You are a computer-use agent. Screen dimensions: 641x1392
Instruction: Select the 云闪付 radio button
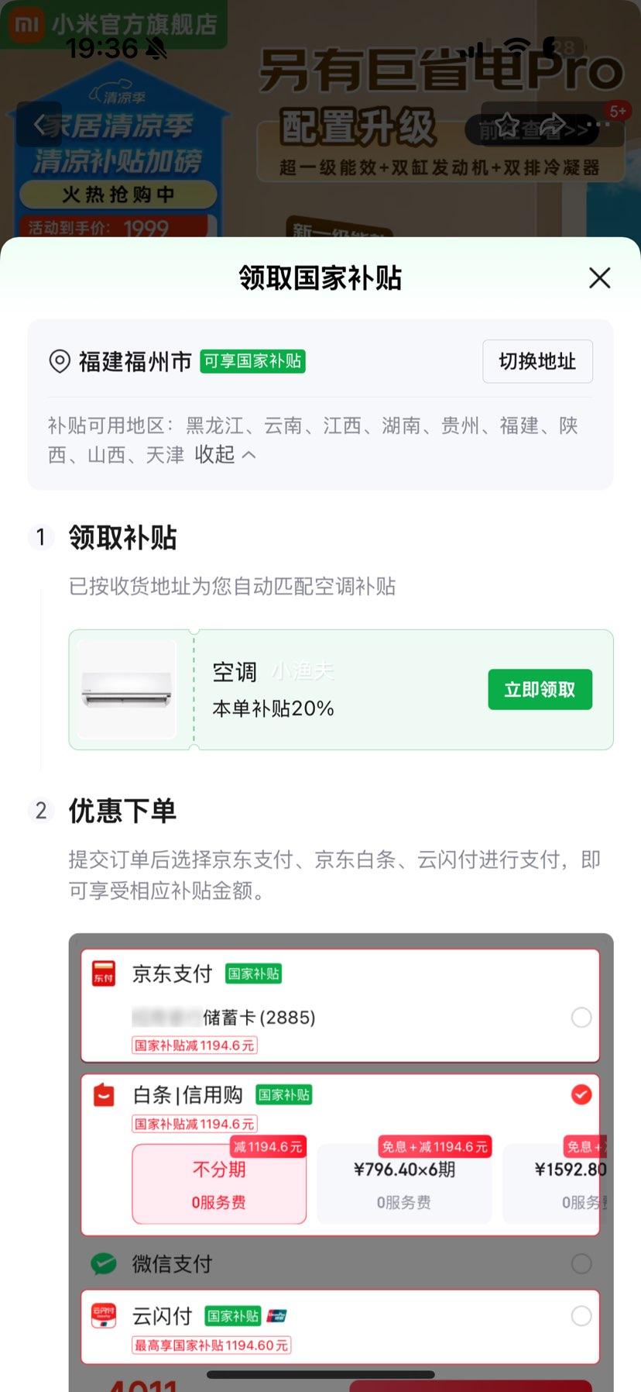click(x=581, y=1316)
